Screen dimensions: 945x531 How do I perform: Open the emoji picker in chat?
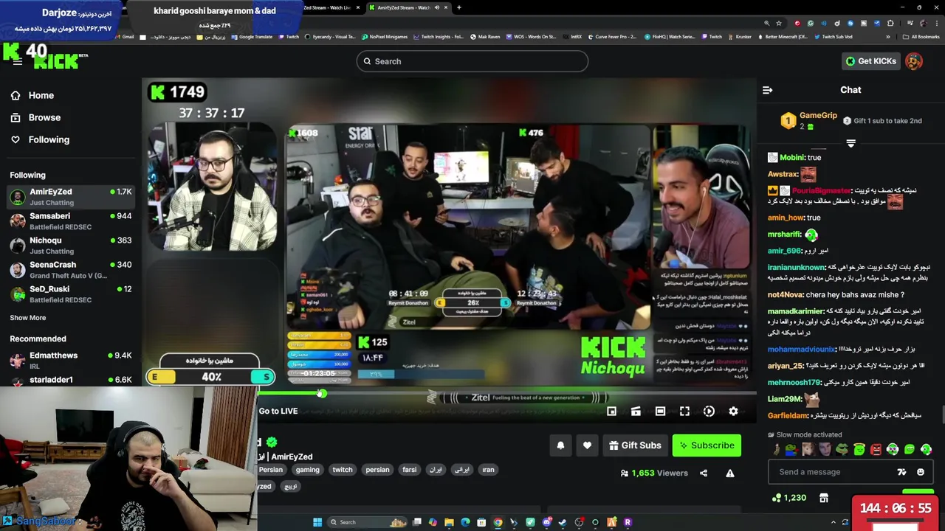921,472
